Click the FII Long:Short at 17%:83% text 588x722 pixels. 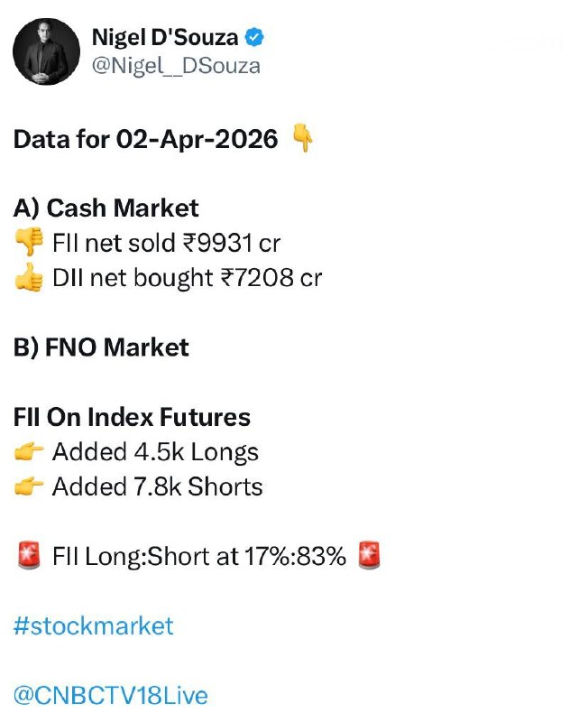click(x=199, y=557)
